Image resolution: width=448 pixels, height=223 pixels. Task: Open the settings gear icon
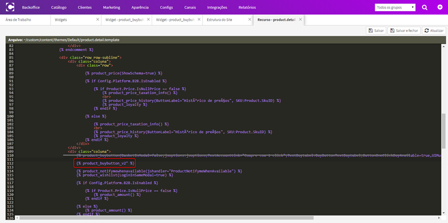440,7
